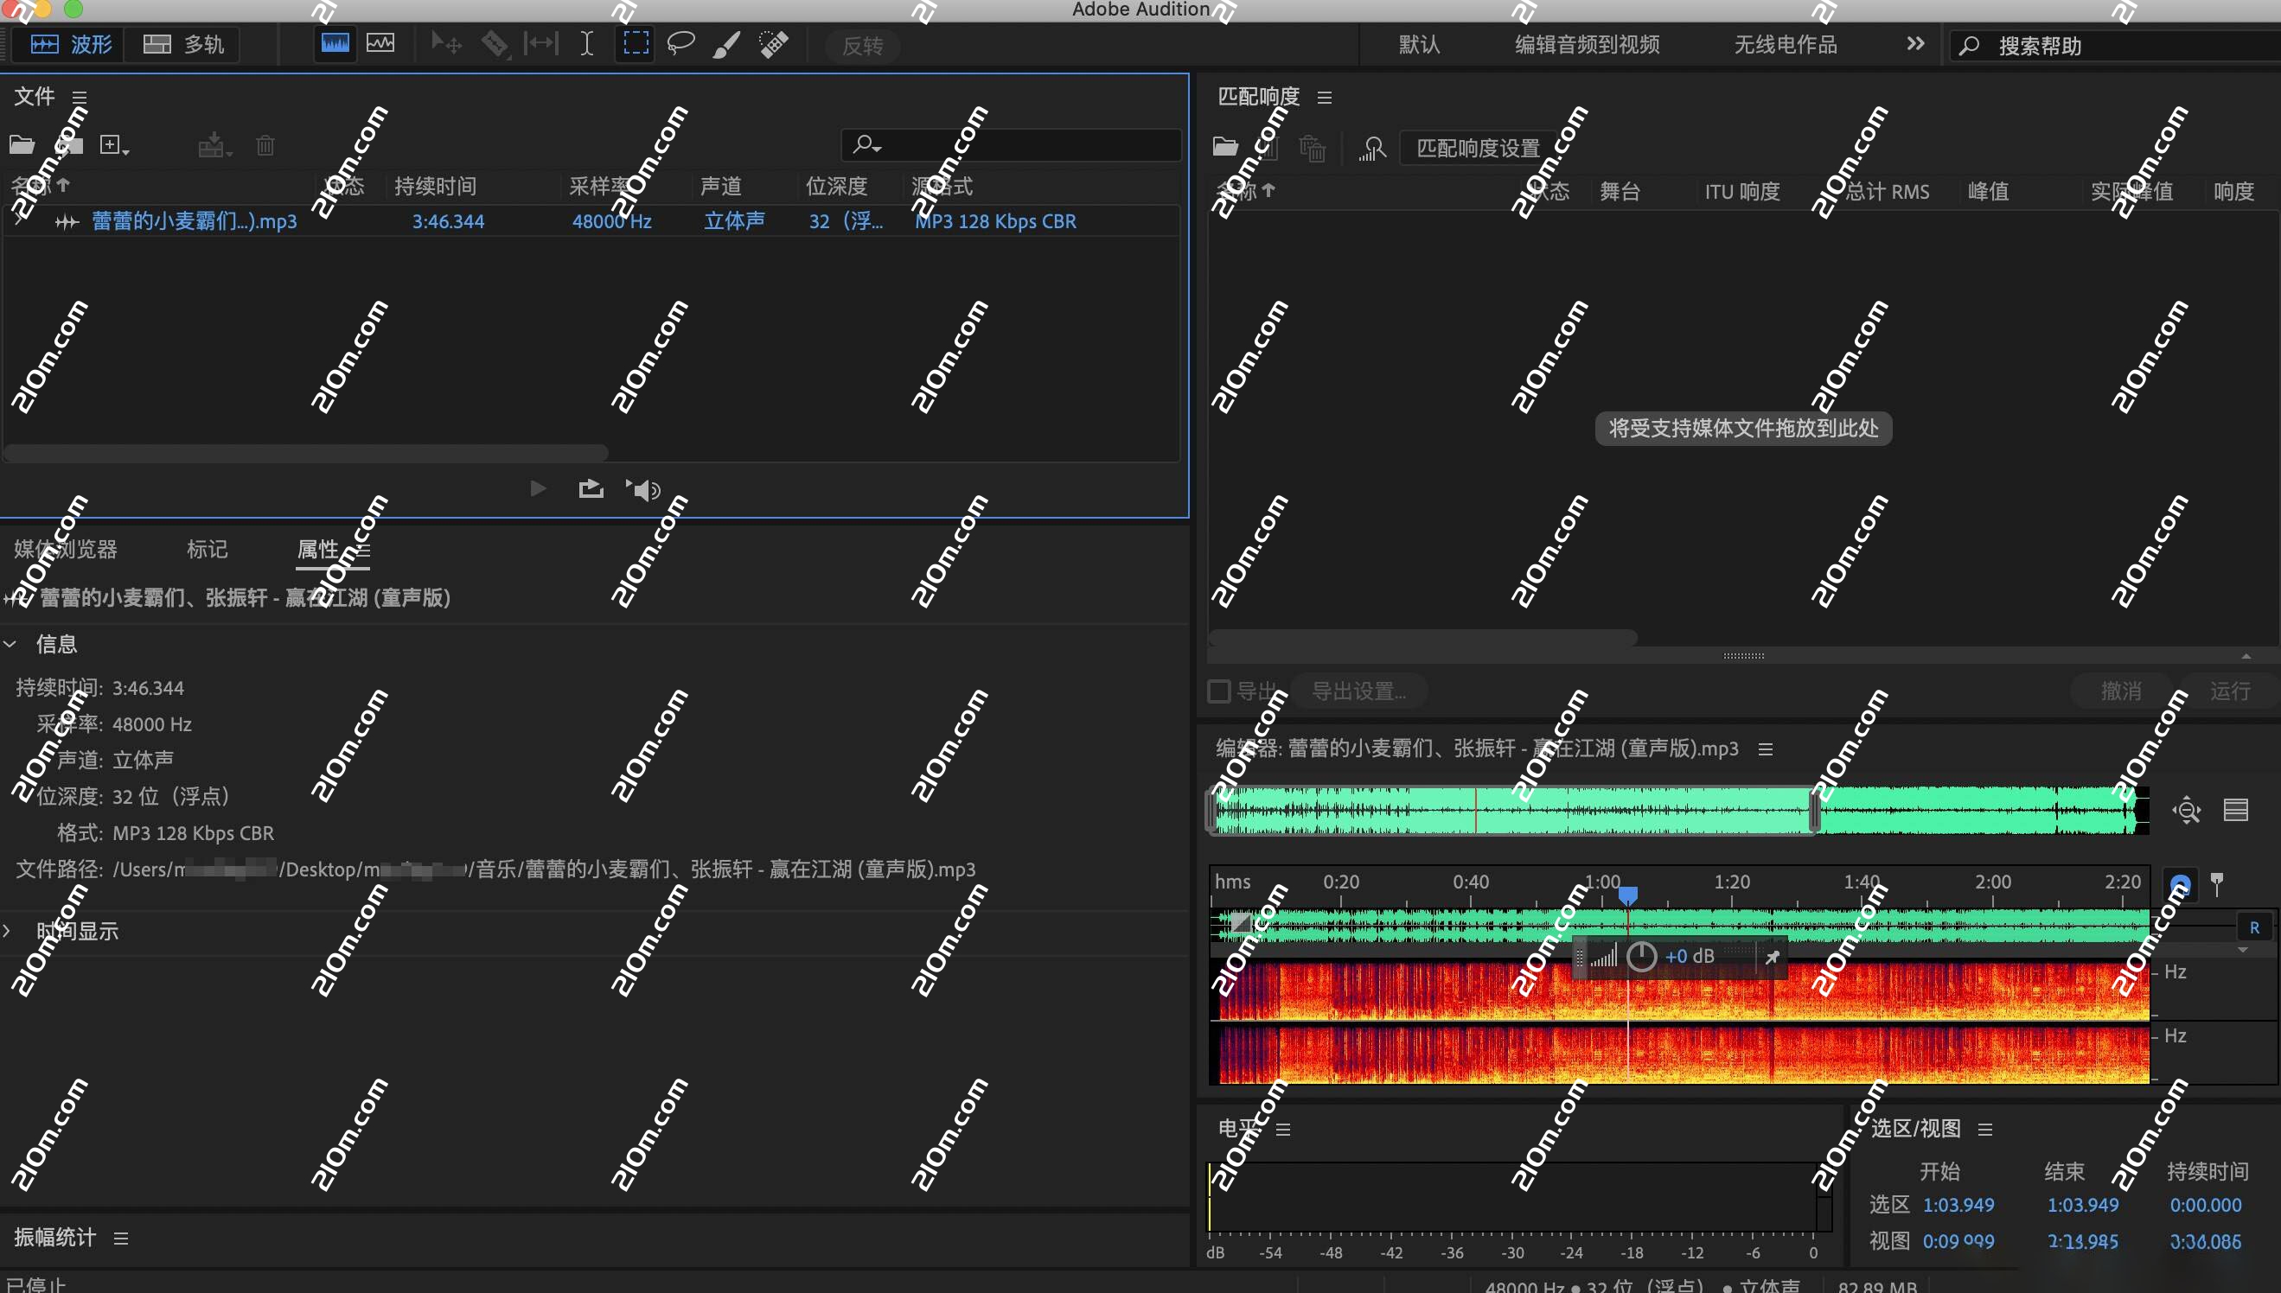Viewport: 2281px width, 1293px height.
Task: Select the lasso selection tool
Action: tap(680, 42)
